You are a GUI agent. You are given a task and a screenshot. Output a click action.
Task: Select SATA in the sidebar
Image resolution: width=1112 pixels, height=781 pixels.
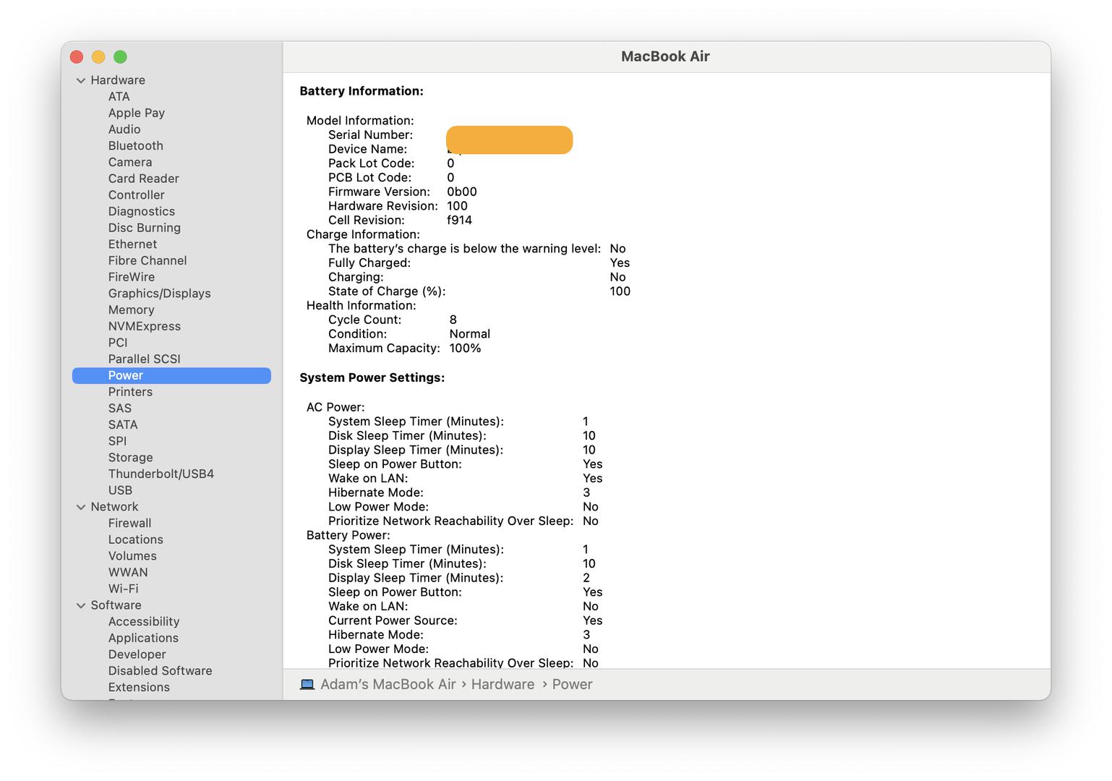(x=123, y=424)
